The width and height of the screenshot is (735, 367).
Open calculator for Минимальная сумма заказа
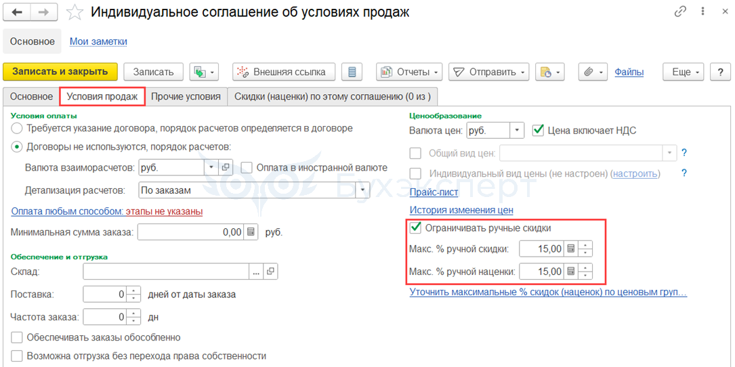(x=251, y=232)
